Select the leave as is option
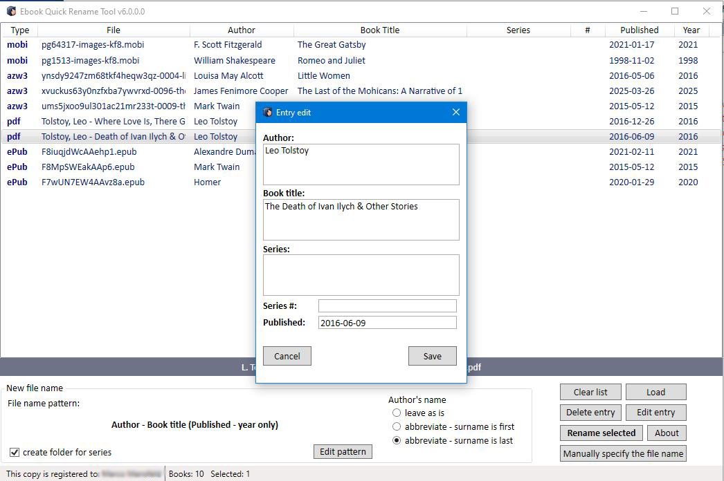724x481 pixels. 397,413
